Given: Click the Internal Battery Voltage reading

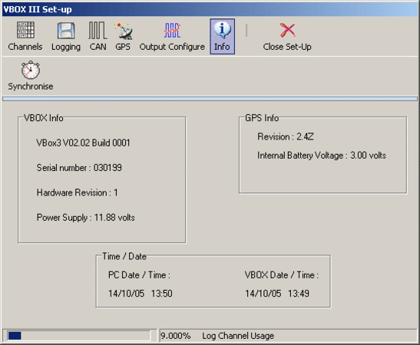Looking at the screenshot, I should point(322,156).
